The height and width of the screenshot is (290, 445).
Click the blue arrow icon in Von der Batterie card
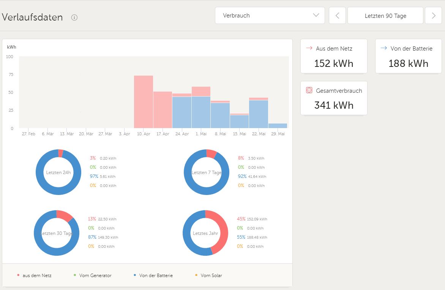(x=384, y=48)
